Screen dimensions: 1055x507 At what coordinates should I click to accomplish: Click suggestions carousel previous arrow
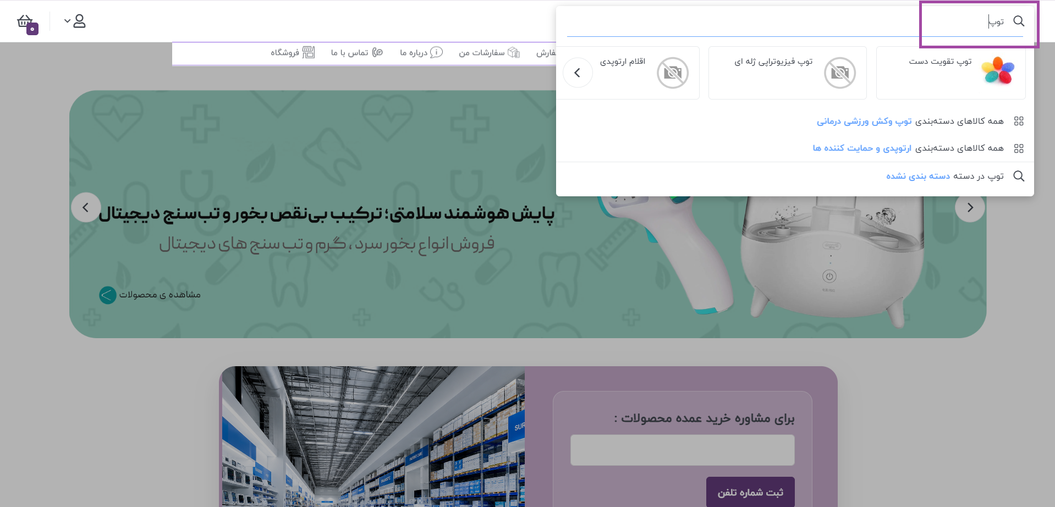(578, 73)
